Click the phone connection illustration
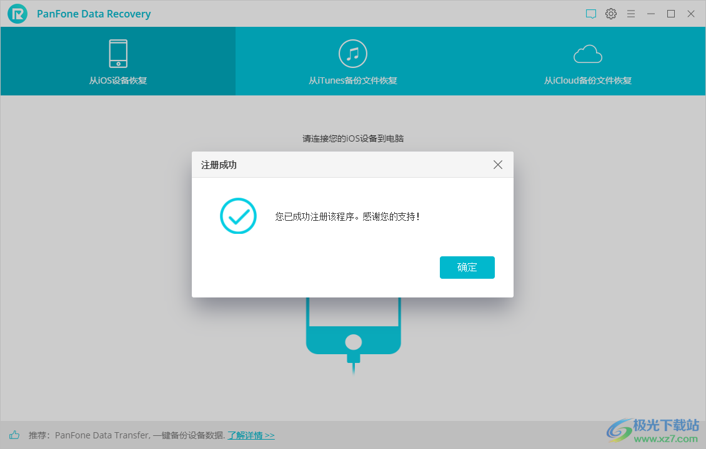The image size is (706, 449). (x=354, y=335)
